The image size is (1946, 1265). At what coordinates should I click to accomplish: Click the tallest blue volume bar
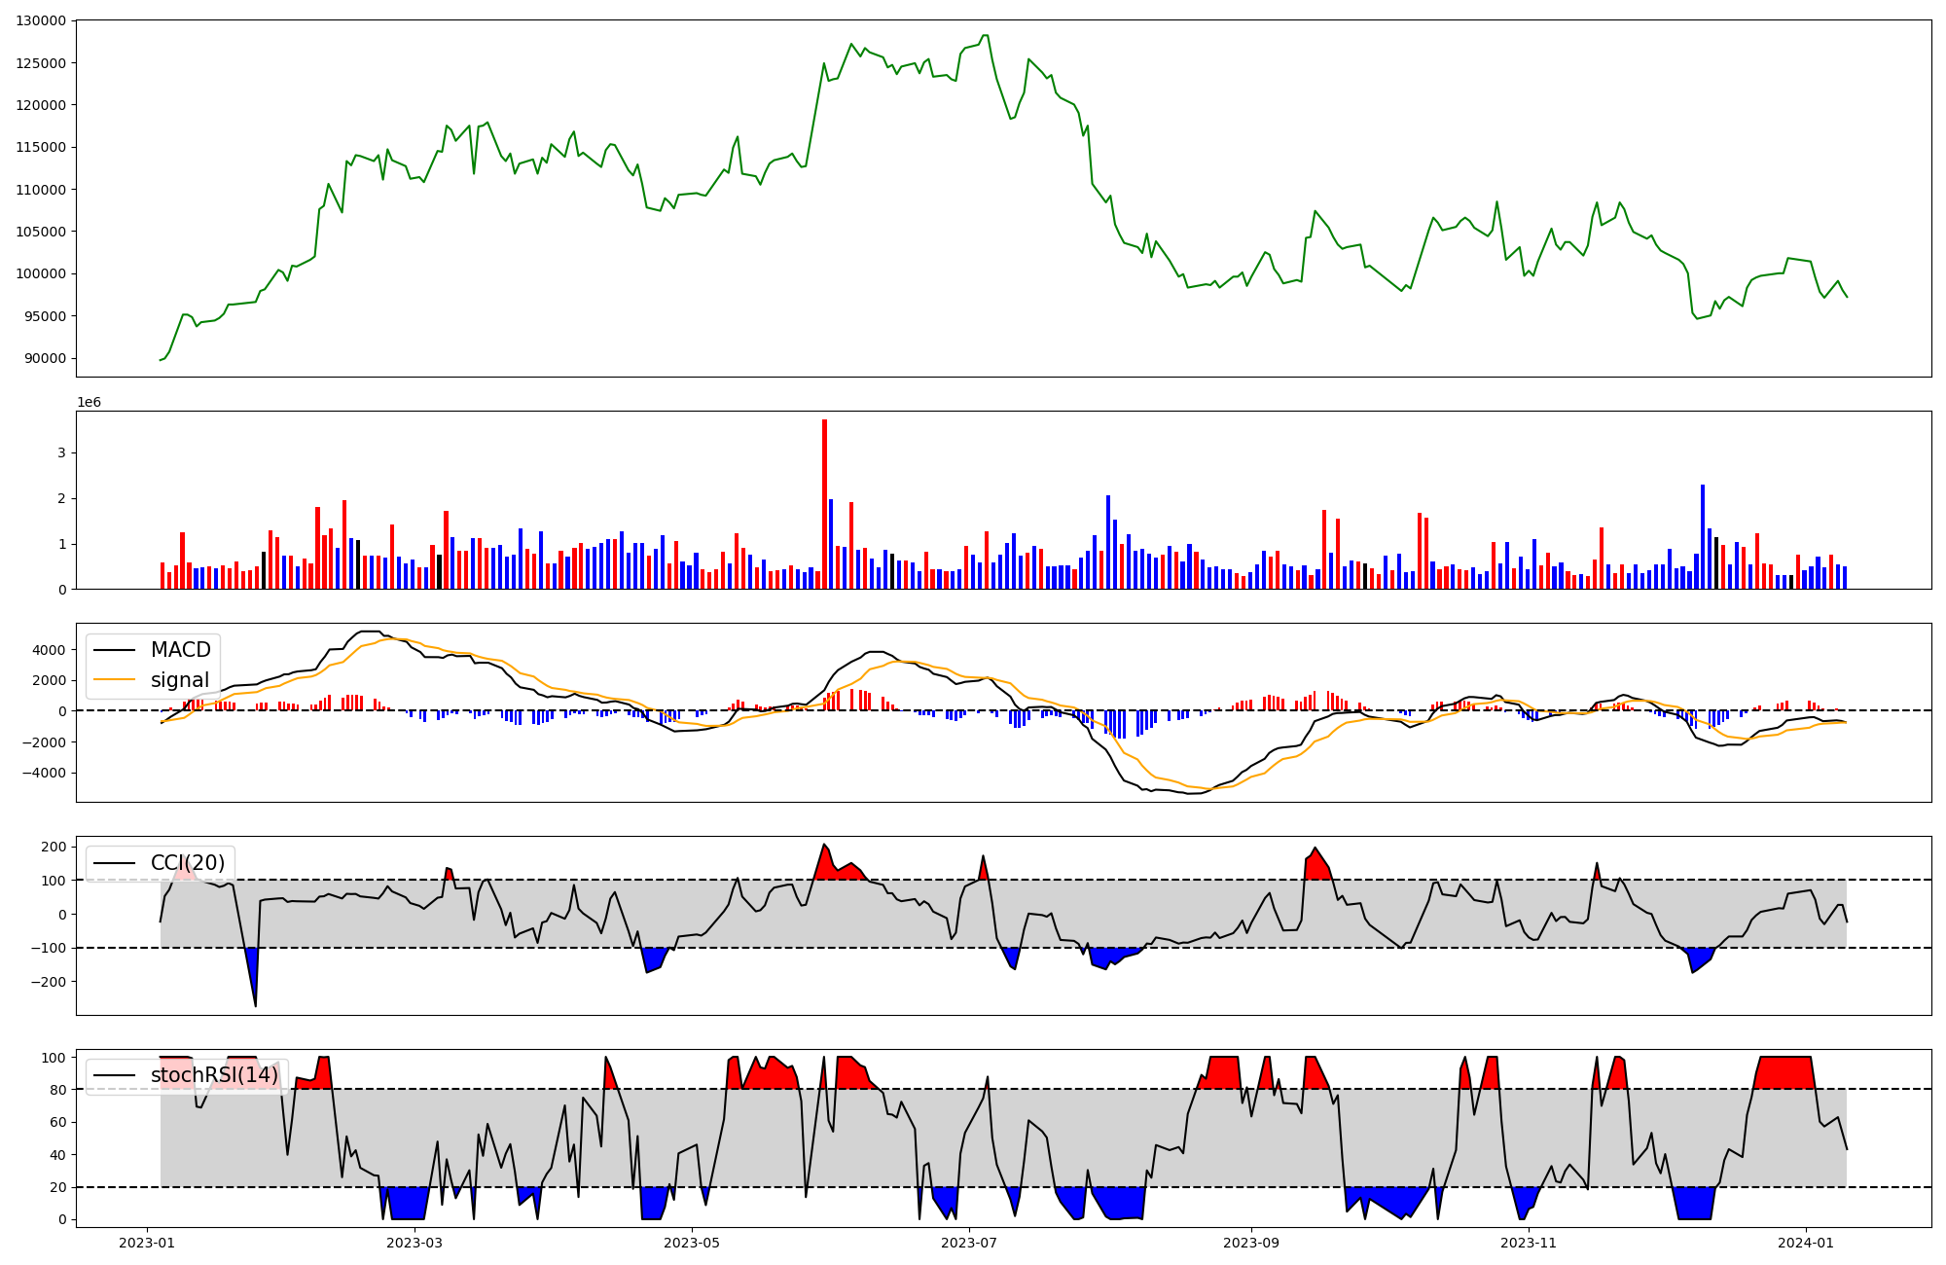(1702, 536)
